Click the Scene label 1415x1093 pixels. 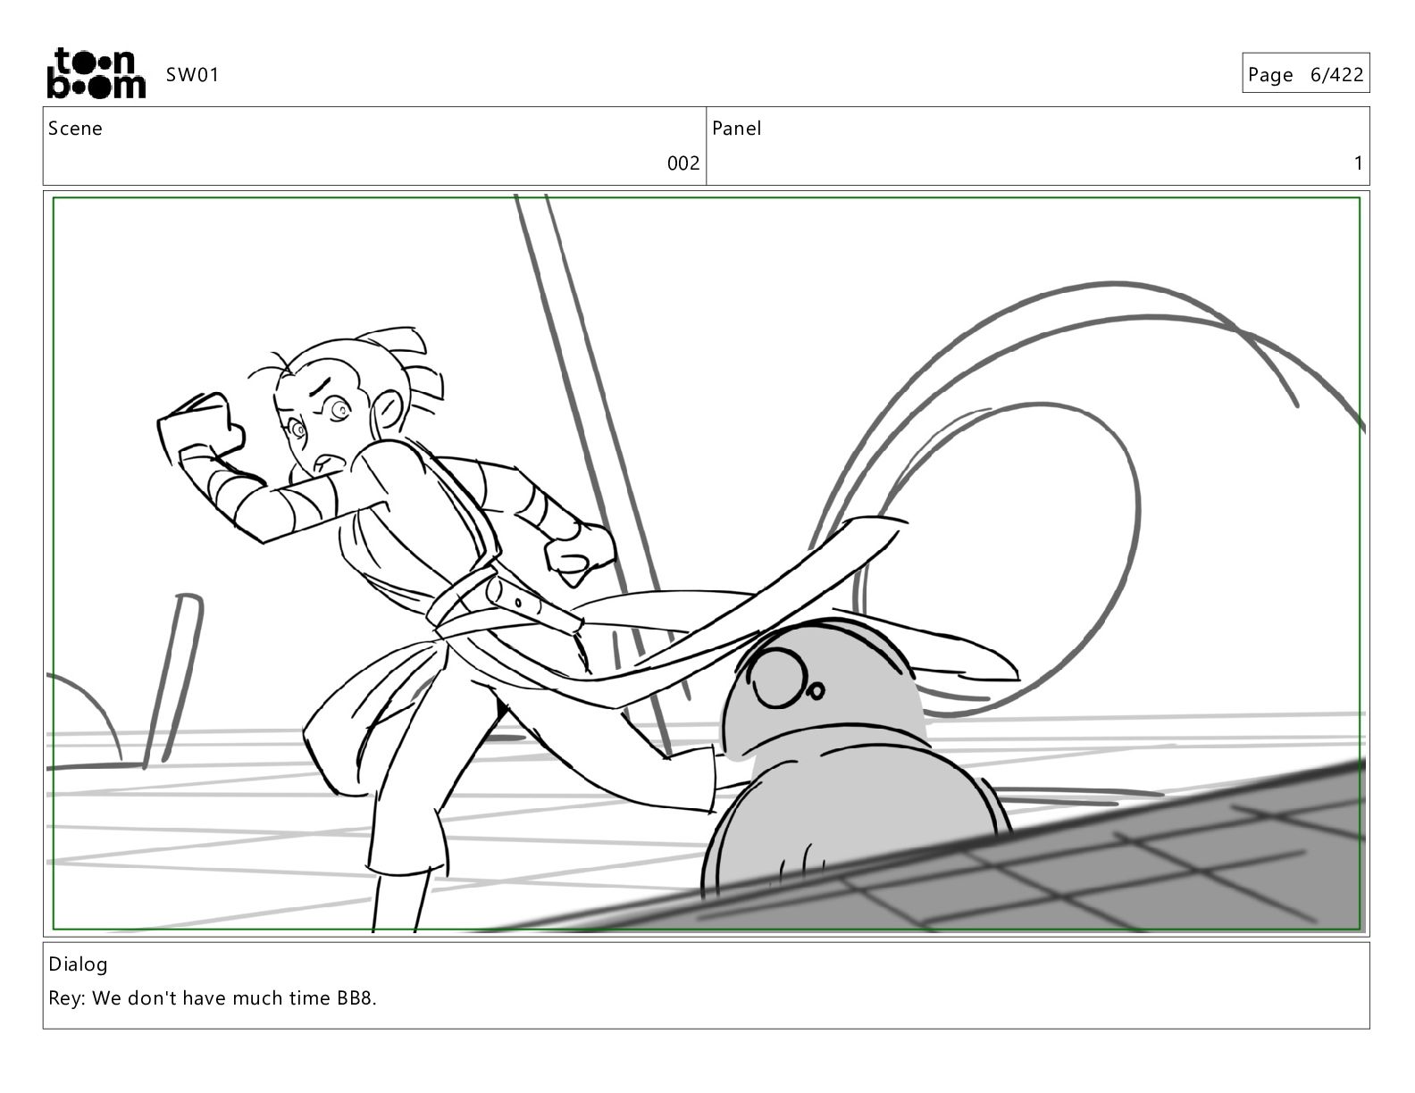point(75,129)
